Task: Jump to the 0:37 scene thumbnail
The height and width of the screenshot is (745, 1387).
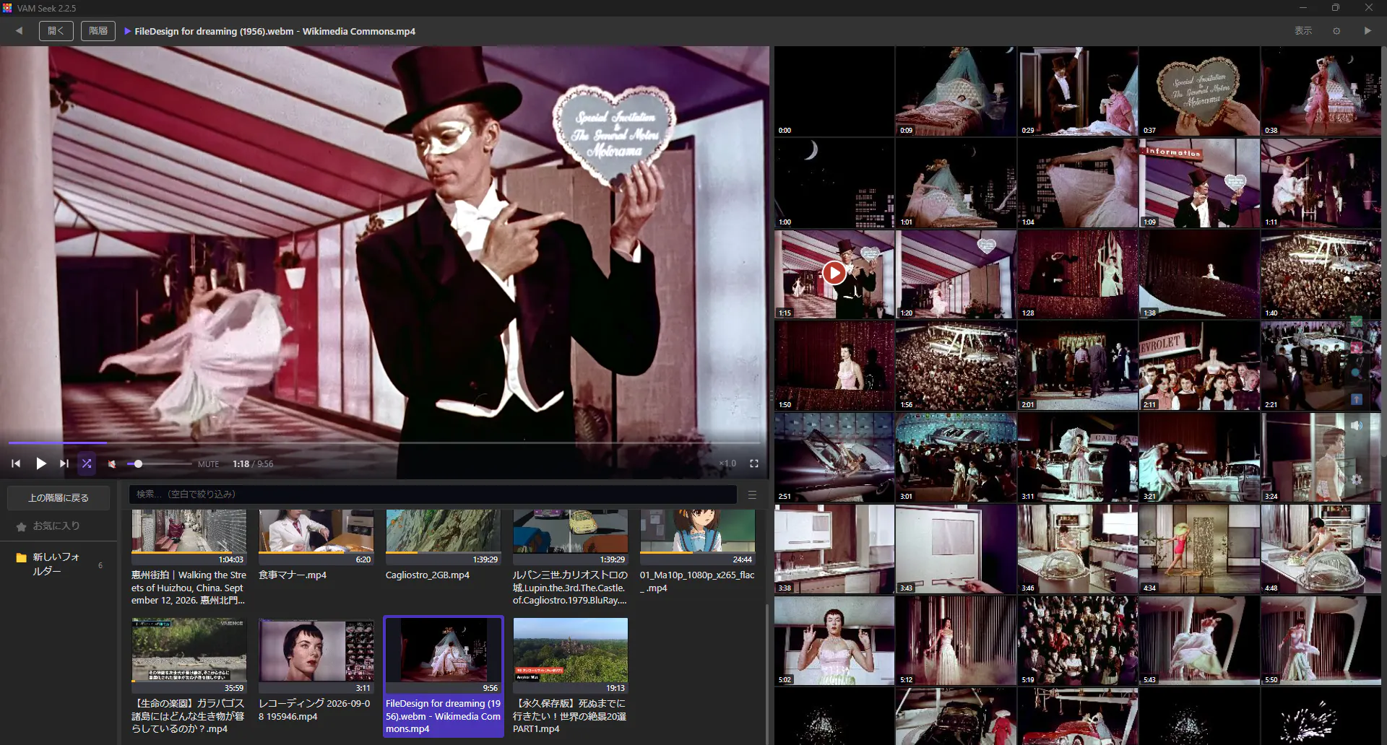Action: (1199, 92)
